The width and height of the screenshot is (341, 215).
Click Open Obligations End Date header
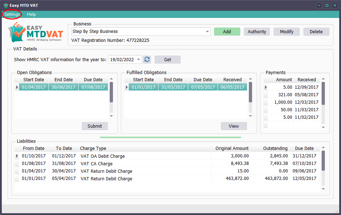click(x=63, y=80)
